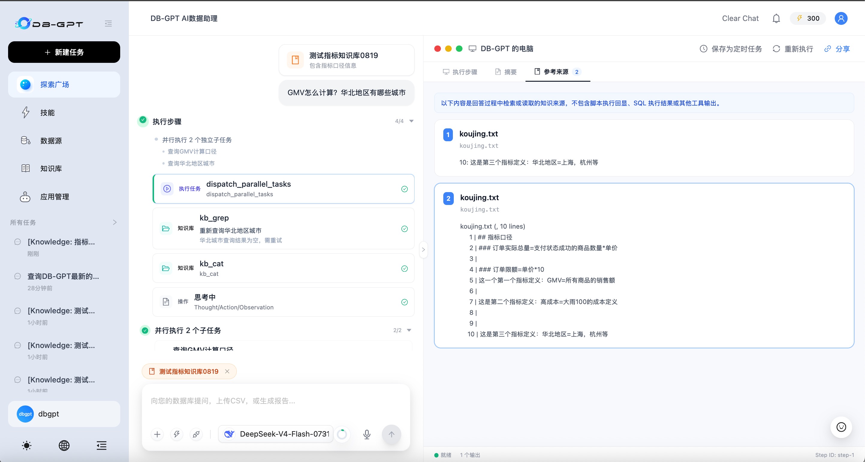The width and height of the screenshot is (865, 462).
Task: Click the folder icon on kb_cat step
Action: 165,268
